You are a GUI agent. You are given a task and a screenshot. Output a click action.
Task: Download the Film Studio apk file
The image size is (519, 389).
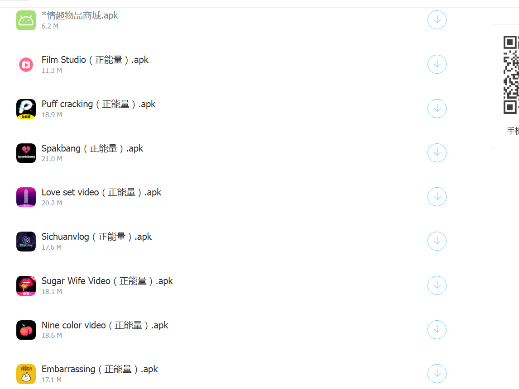437,64
